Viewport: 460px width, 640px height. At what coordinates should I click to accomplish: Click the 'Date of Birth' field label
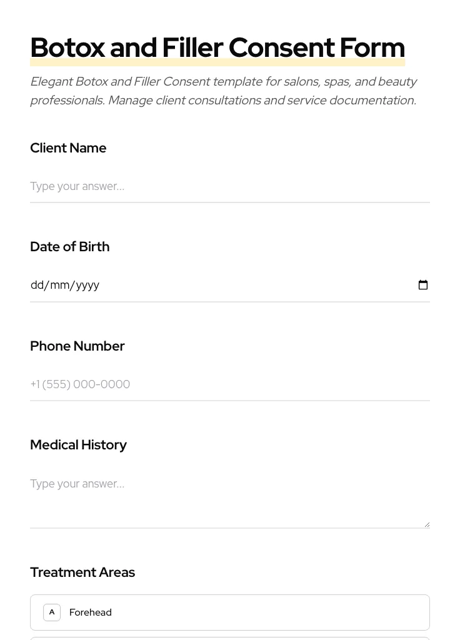pyautogui.click(x=70, y=247)
